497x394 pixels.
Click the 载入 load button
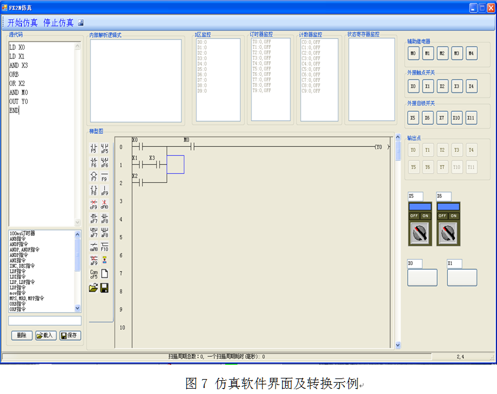coord(46,335)
